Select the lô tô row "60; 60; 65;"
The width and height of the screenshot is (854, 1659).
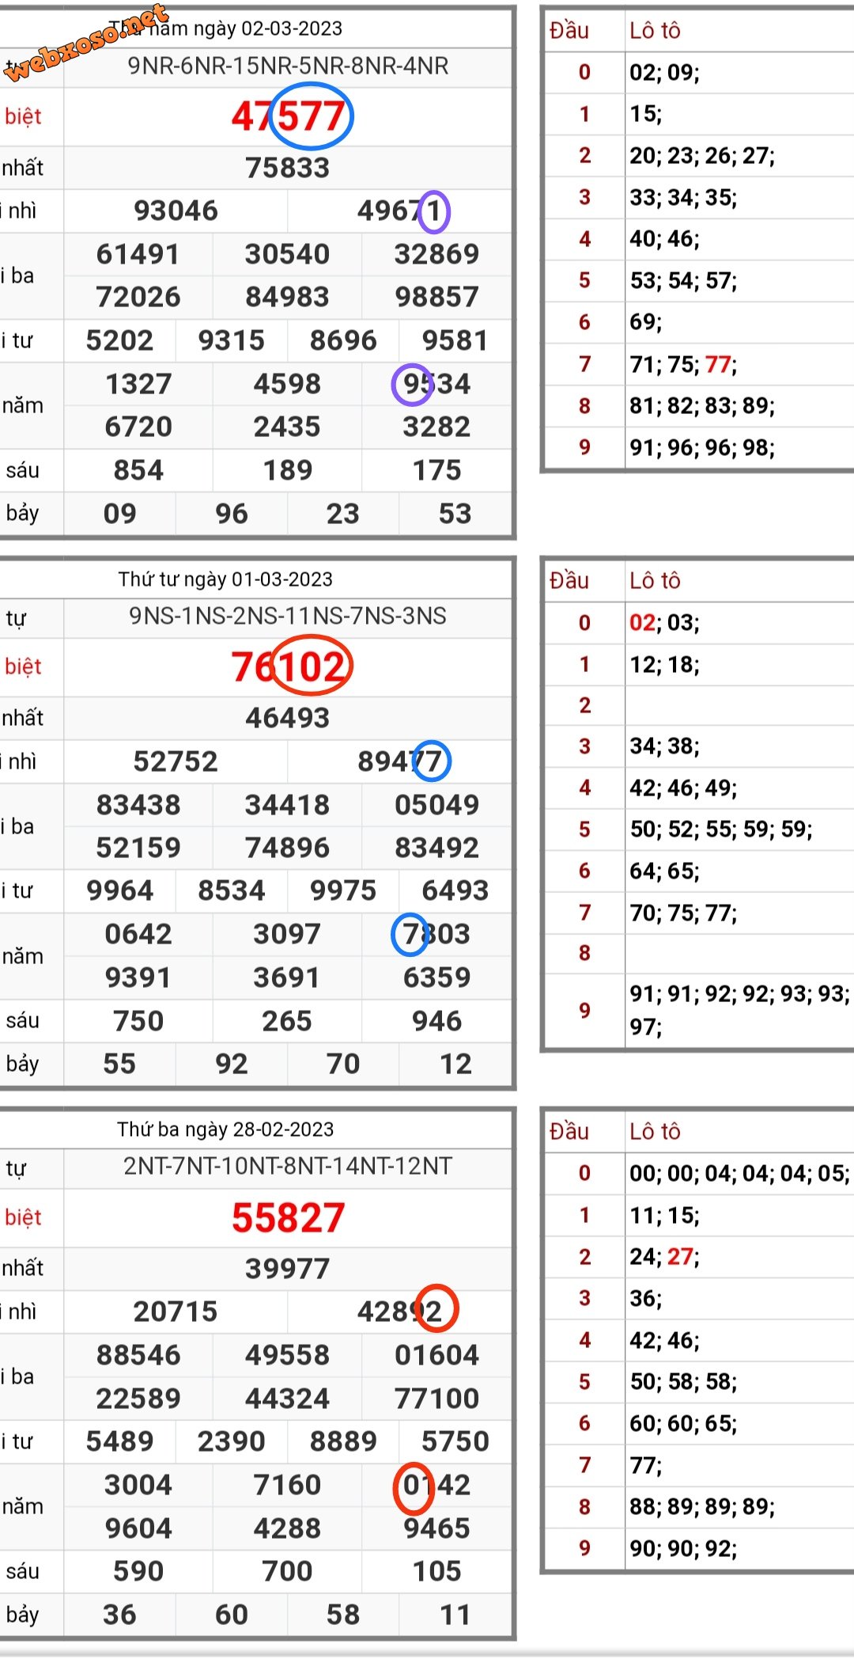pos(683,1423)
